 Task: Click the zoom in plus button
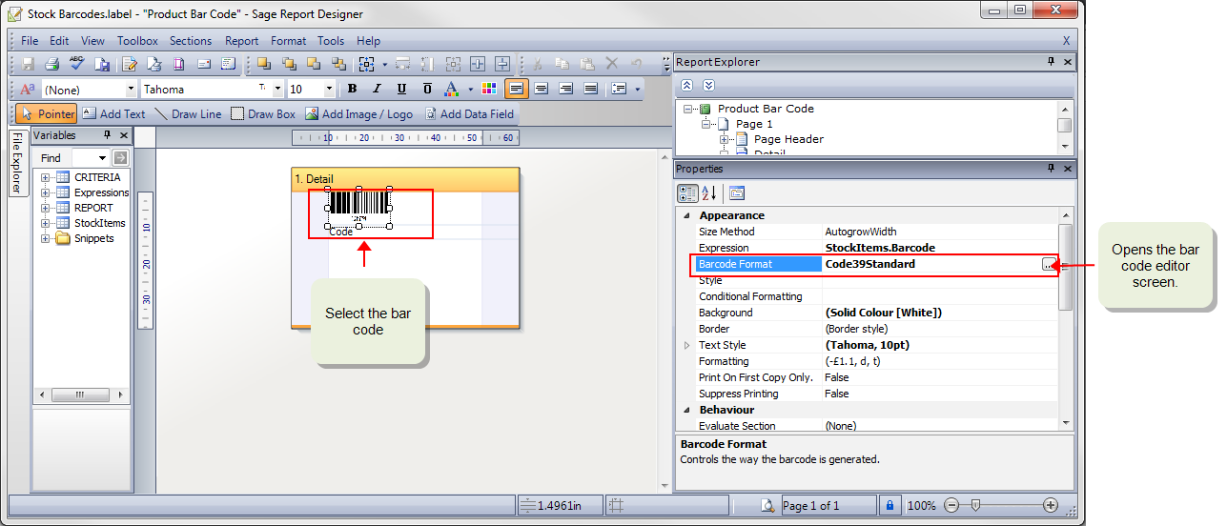pos(1051,505)
